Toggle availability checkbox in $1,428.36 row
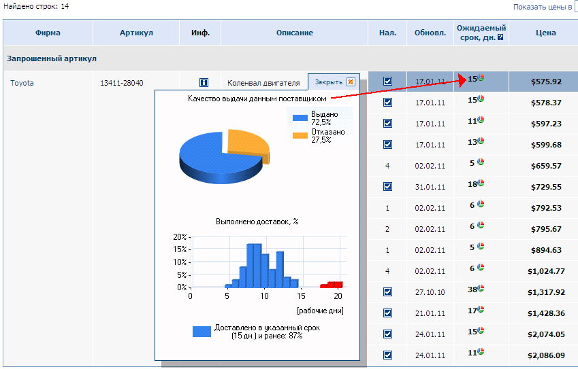 coord(387,313)
